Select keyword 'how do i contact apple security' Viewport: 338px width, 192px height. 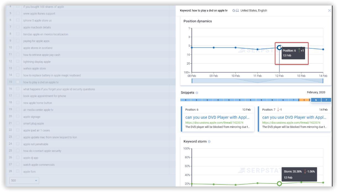click(x=42, y=151)
